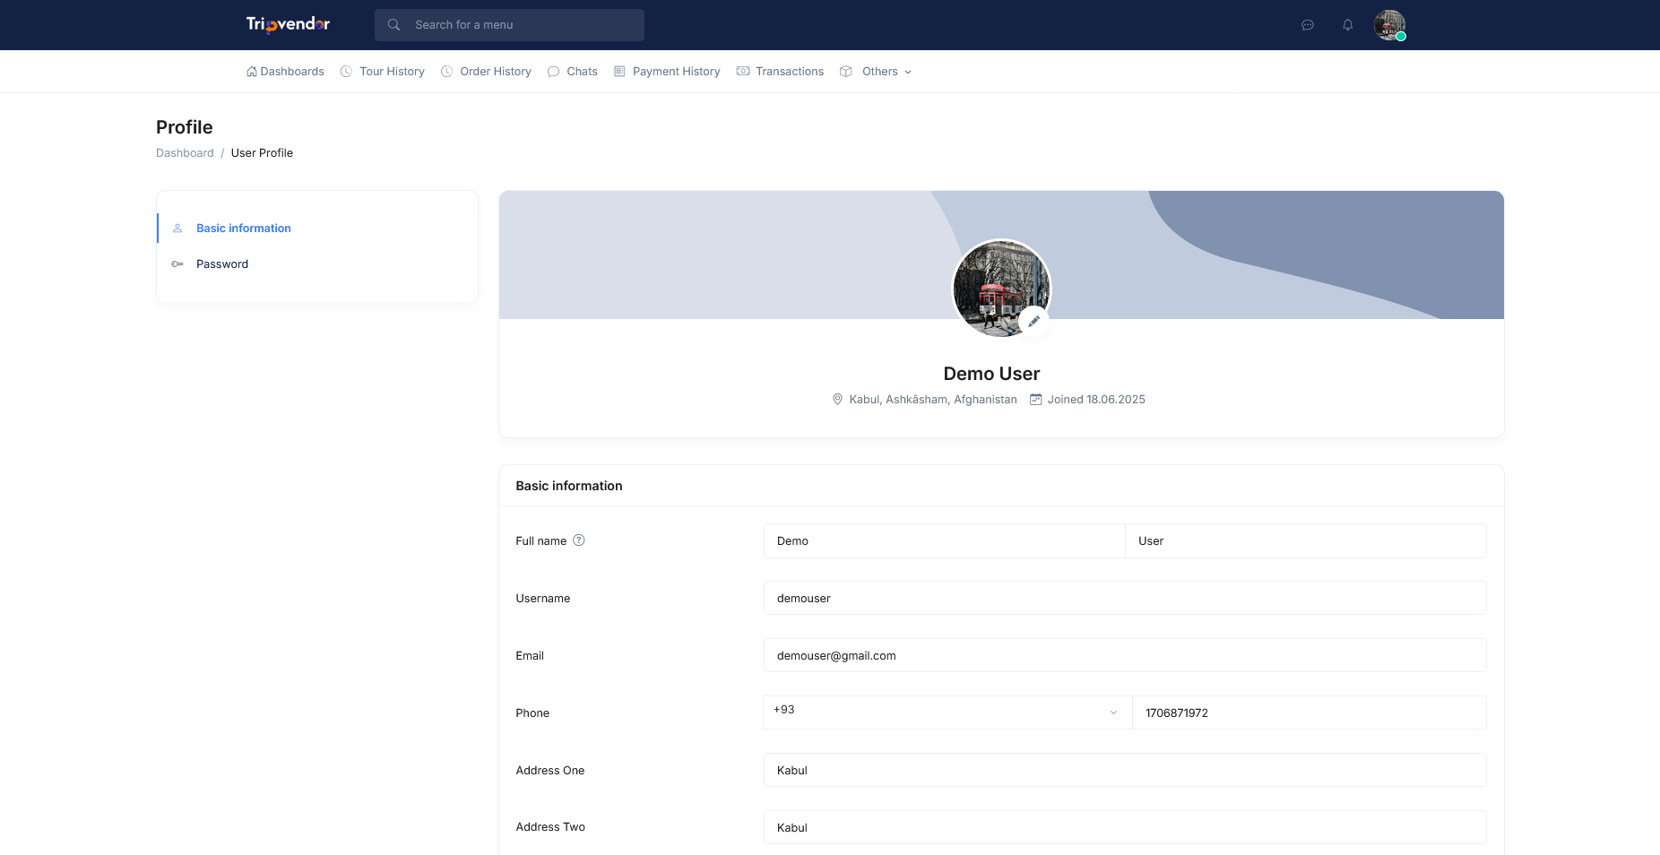This screenshot has height=855, width=1660.
Task: Click the Password key icon
Action: pyautogui.click(x=177, y=264)
